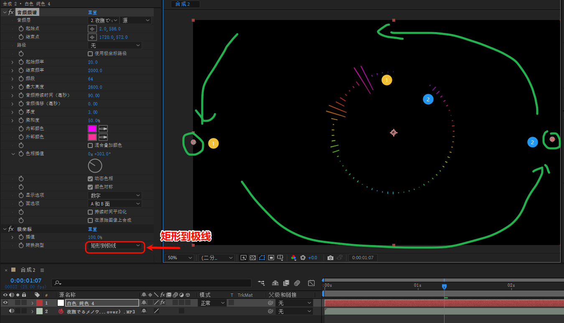The height and width of the screenshot is (323, 564).
Task: Click the 色相插值 angle dial
Action: pos(95,166)
